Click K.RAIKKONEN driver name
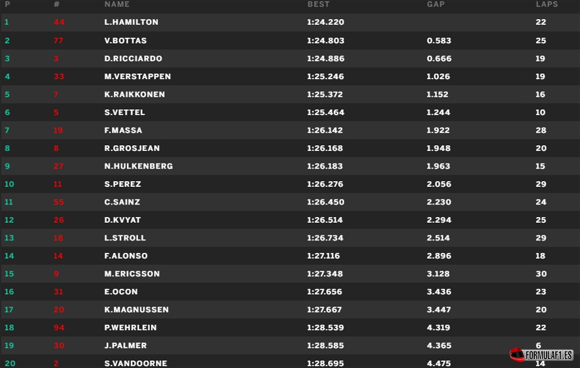The image size is (580, 368). tap(135, 94)
